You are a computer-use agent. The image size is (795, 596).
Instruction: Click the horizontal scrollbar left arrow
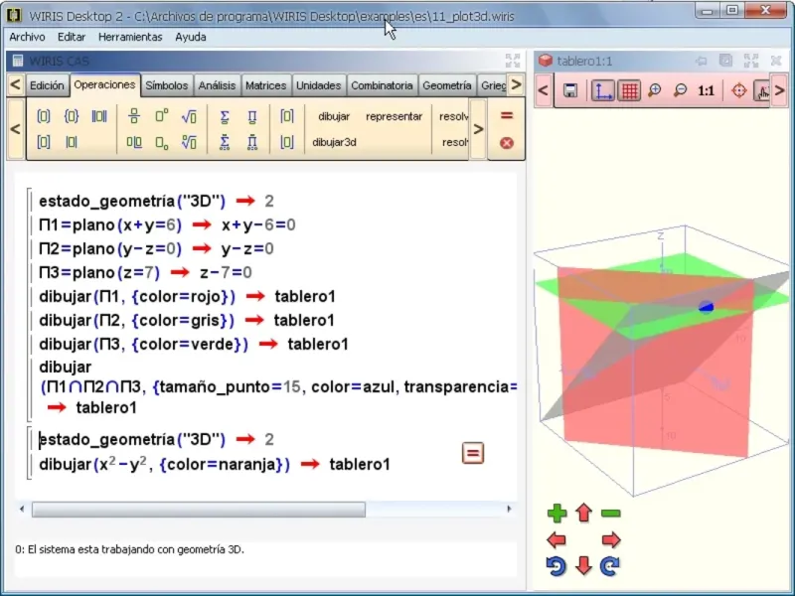click(22, 509)
